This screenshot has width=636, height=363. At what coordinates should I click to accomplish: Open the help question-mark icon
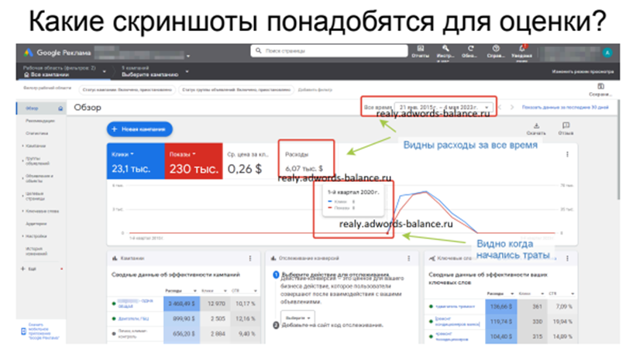coord(496,49)
